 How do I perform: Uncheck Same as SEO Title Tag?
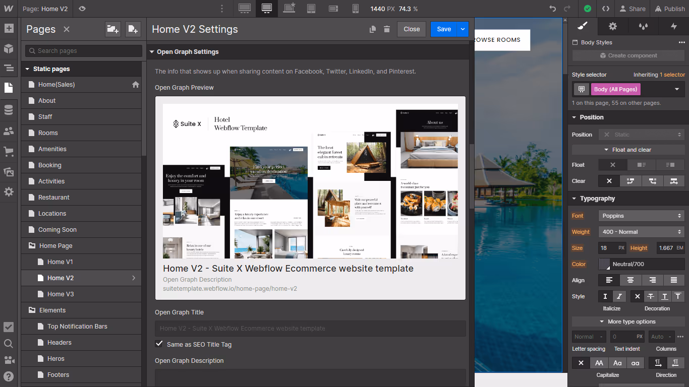coord(159,344)
